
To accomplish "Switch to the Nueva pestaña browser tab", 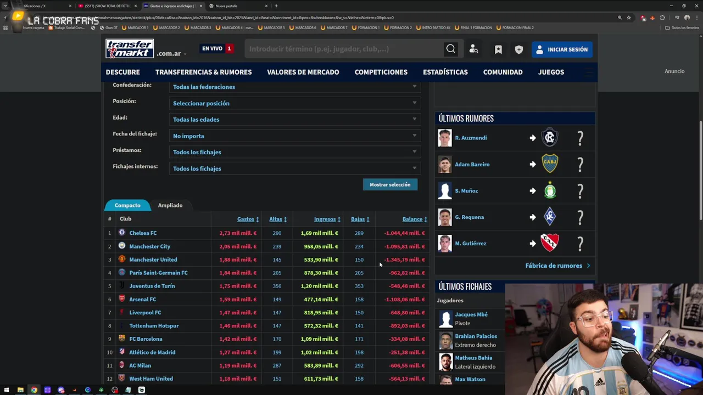I will click(236, 6).
